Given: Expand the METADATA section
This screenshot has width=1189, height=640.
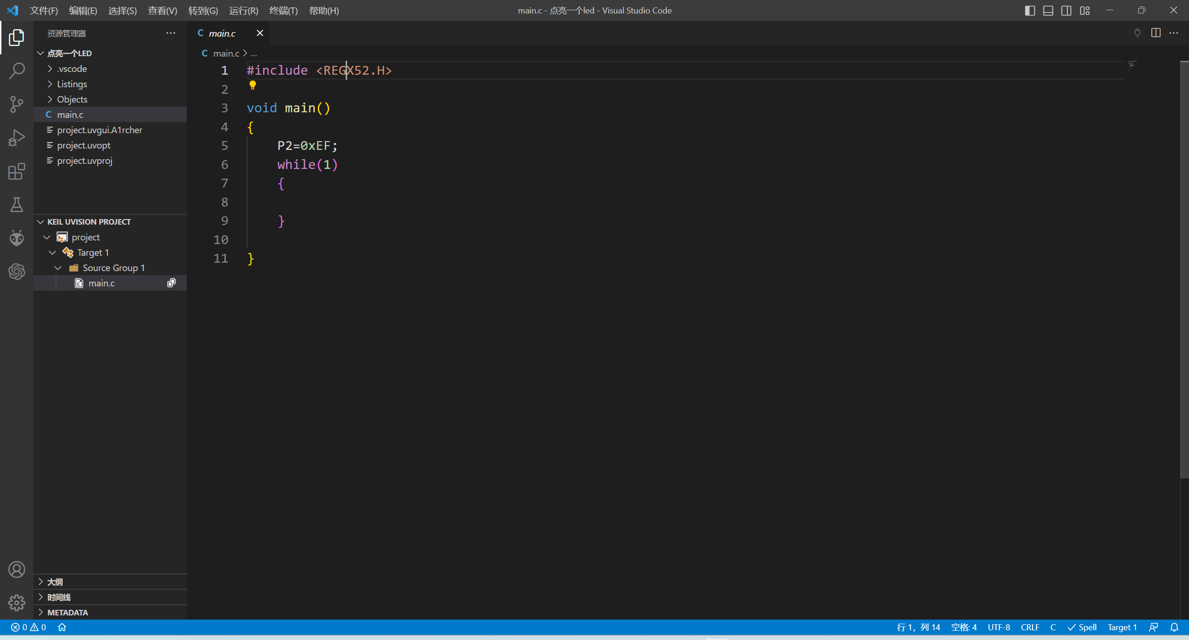Looking at the screenshot, I should pos(67,613).
